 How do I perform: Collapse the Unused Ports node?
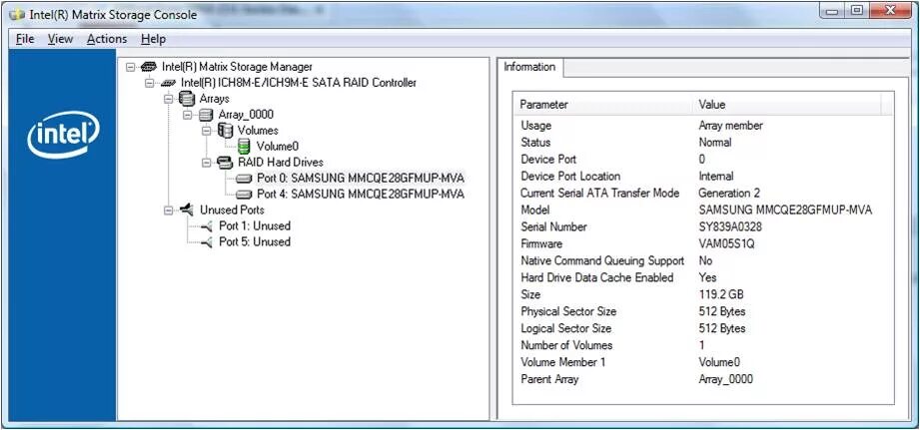169,210
